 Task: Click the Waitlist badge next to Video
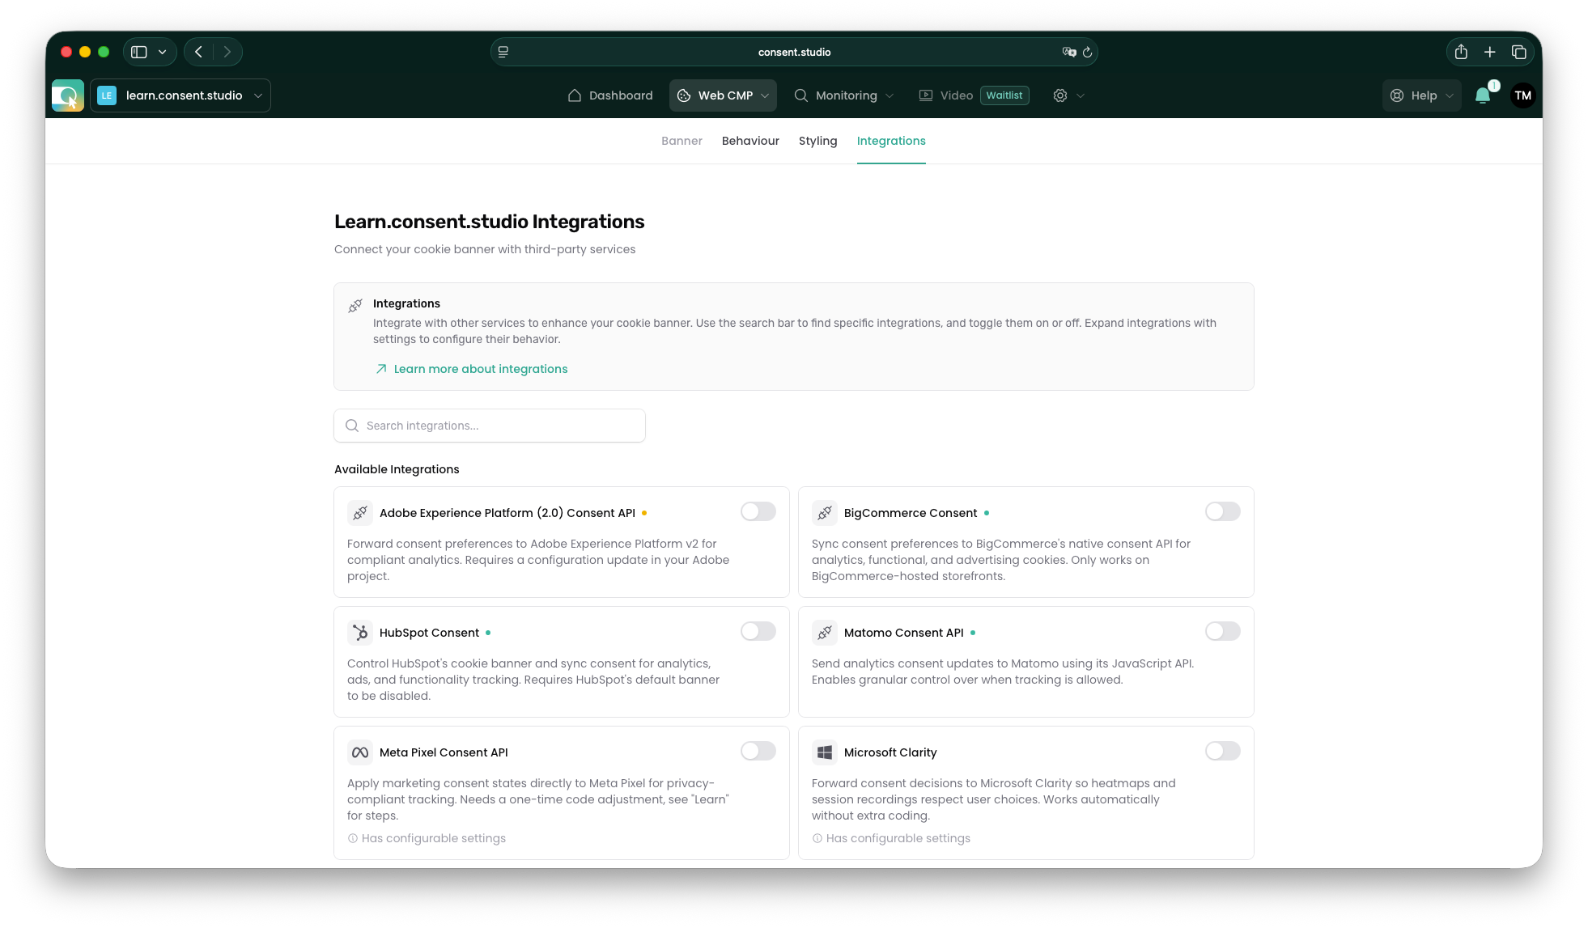click(1004, 95)
